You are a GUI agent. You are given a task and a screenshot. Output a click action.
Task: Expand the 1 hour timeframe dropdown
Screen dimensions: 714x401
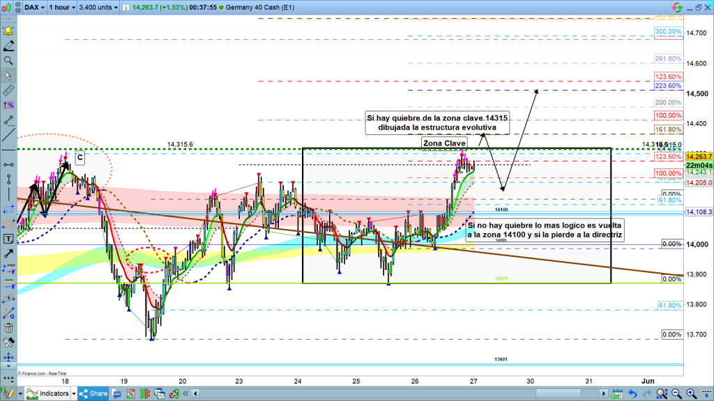tap(61, 7)
